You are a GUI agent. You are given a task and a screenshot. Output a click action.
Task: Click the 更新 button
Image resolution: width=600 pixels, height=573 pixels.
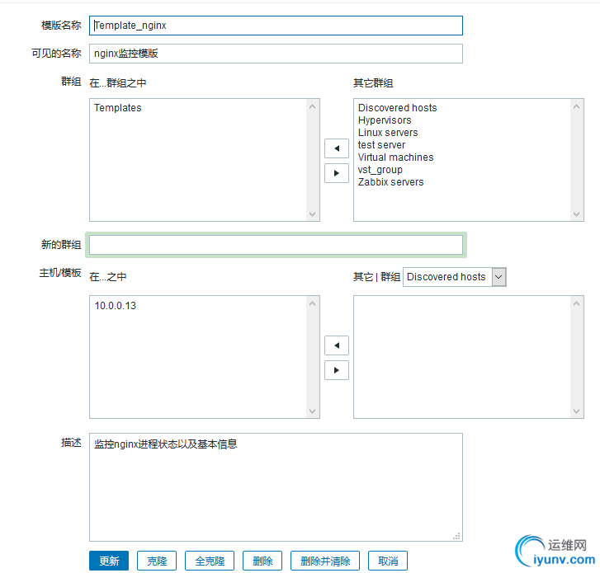(x=109, y=561)
